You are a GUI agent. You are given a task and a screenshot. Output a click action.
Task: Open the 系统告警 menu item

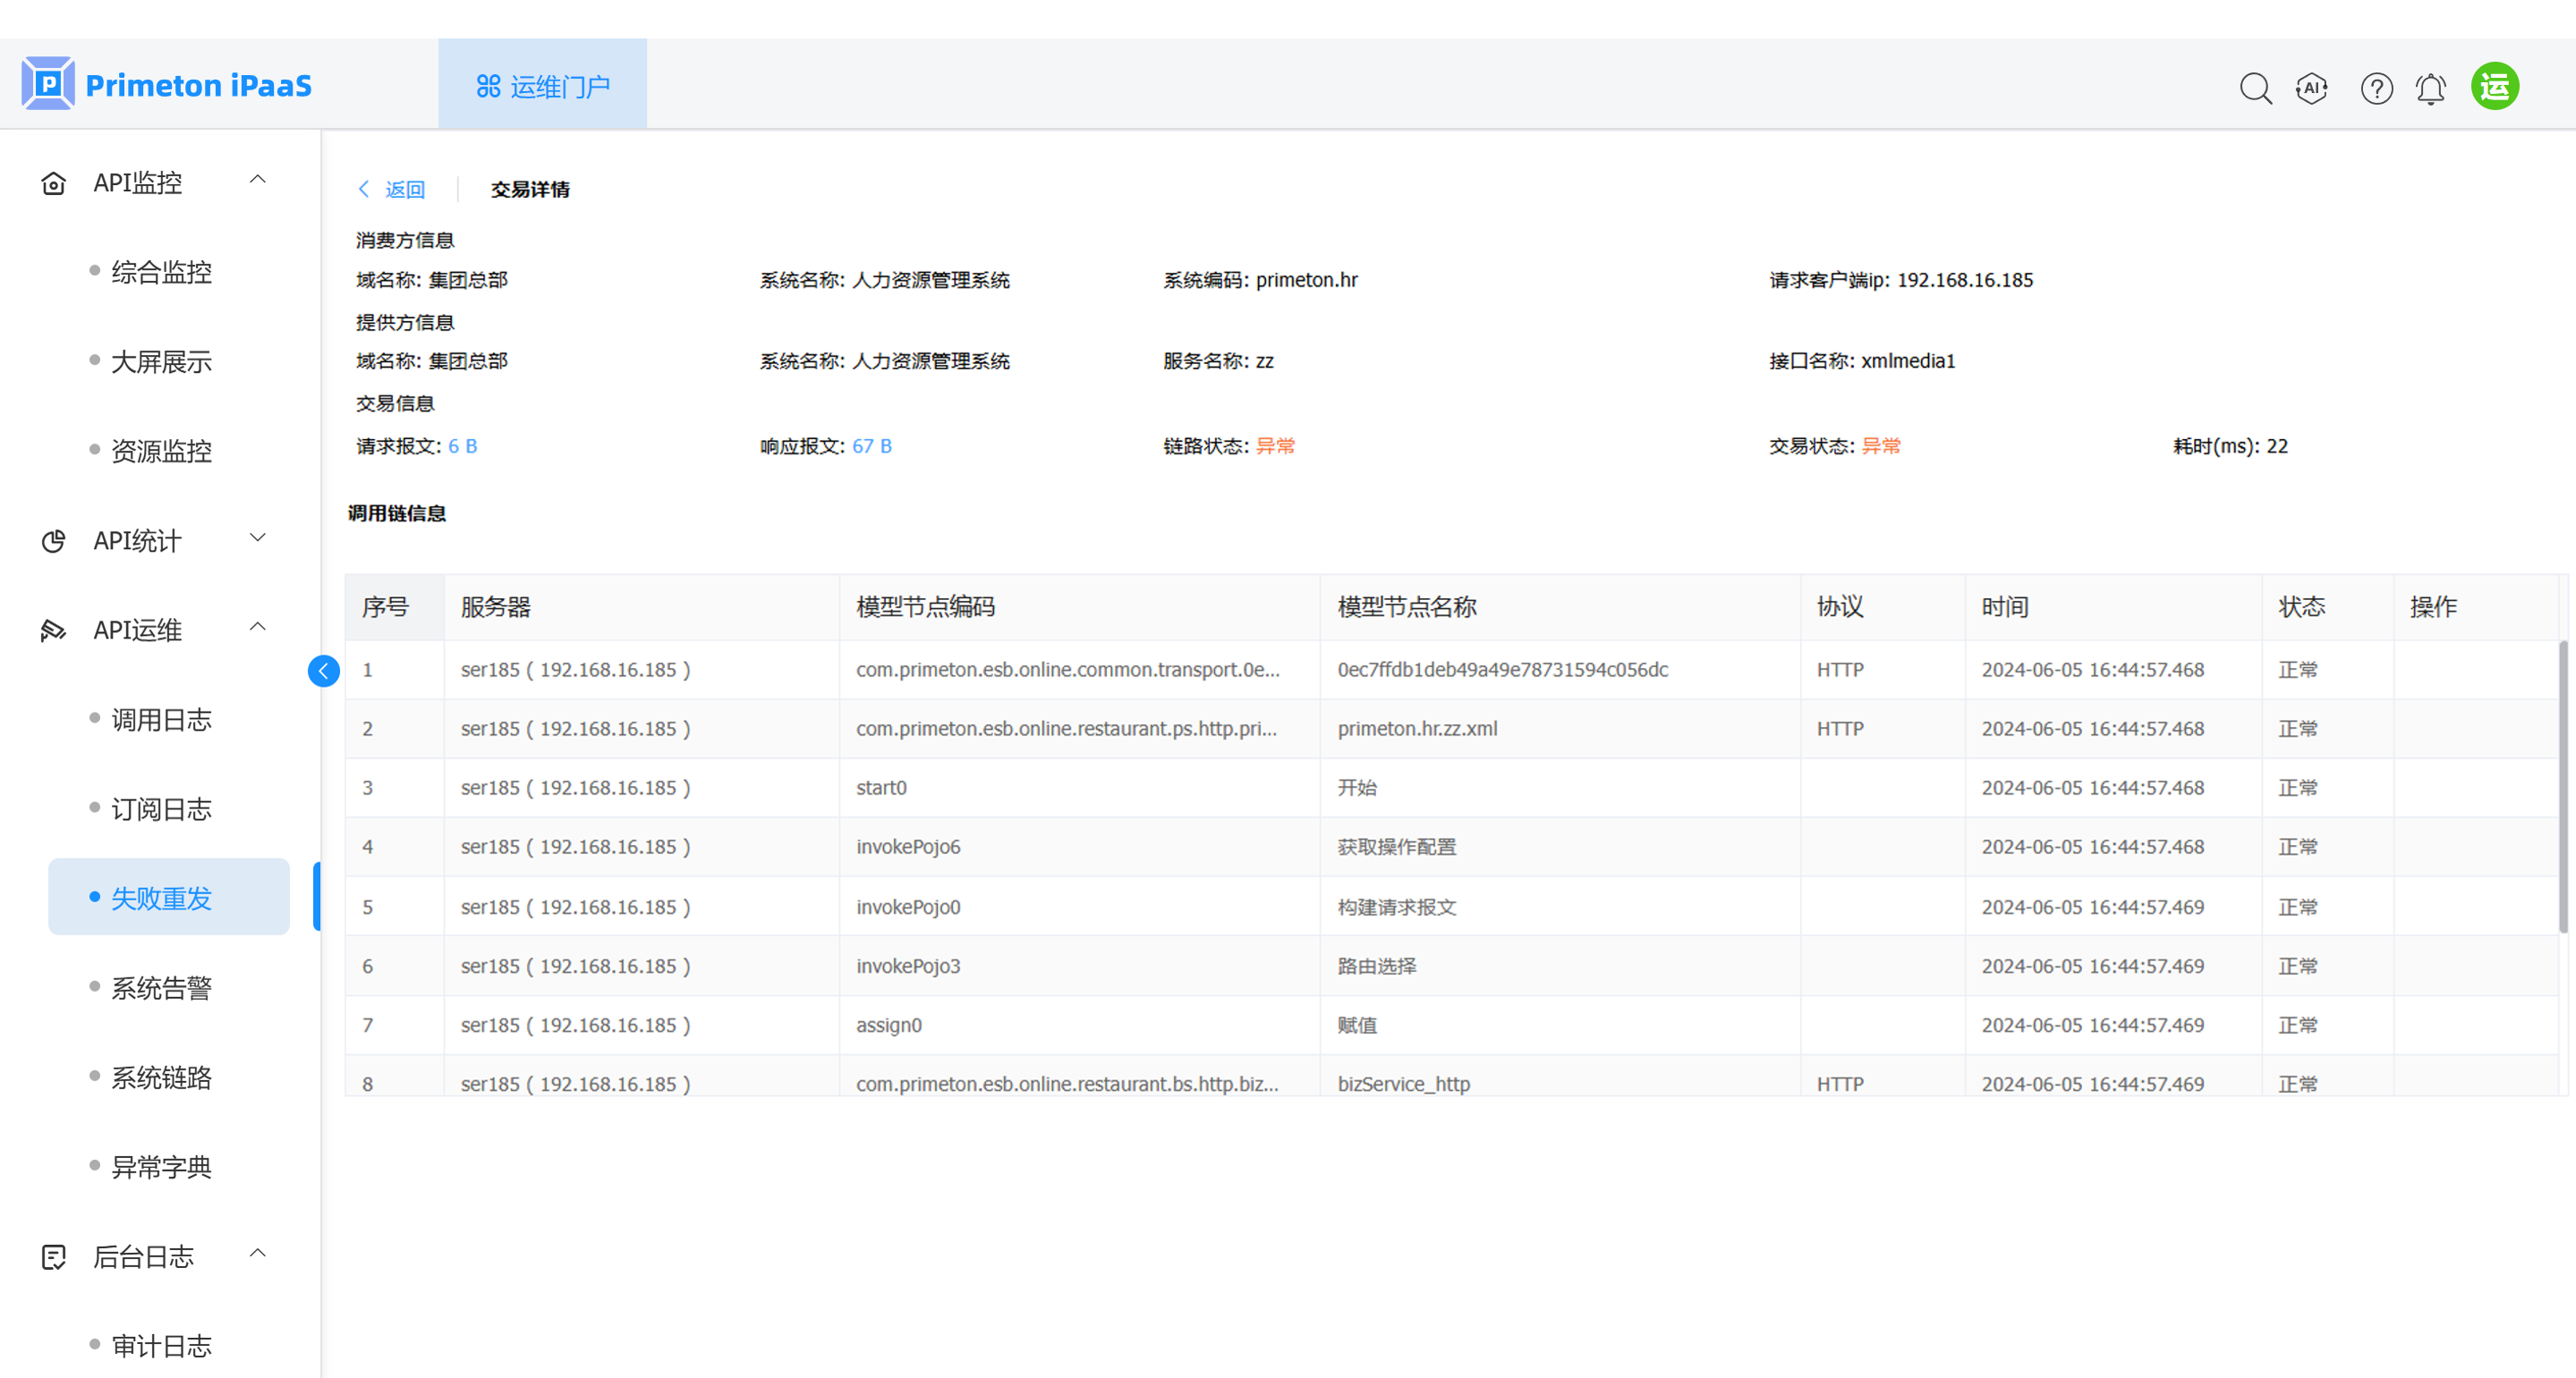(161, 988)
